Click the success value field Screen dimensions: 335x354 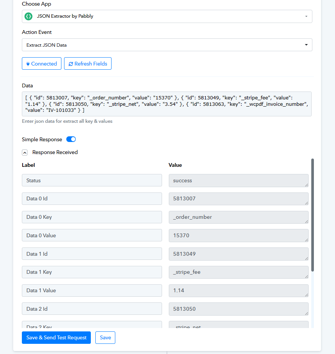(239, 181)
